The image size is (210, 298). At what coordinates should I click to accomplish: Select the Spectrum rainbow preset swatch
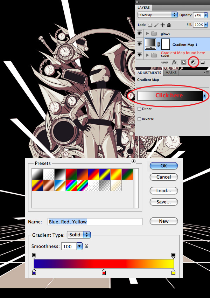tap(71, 185)
